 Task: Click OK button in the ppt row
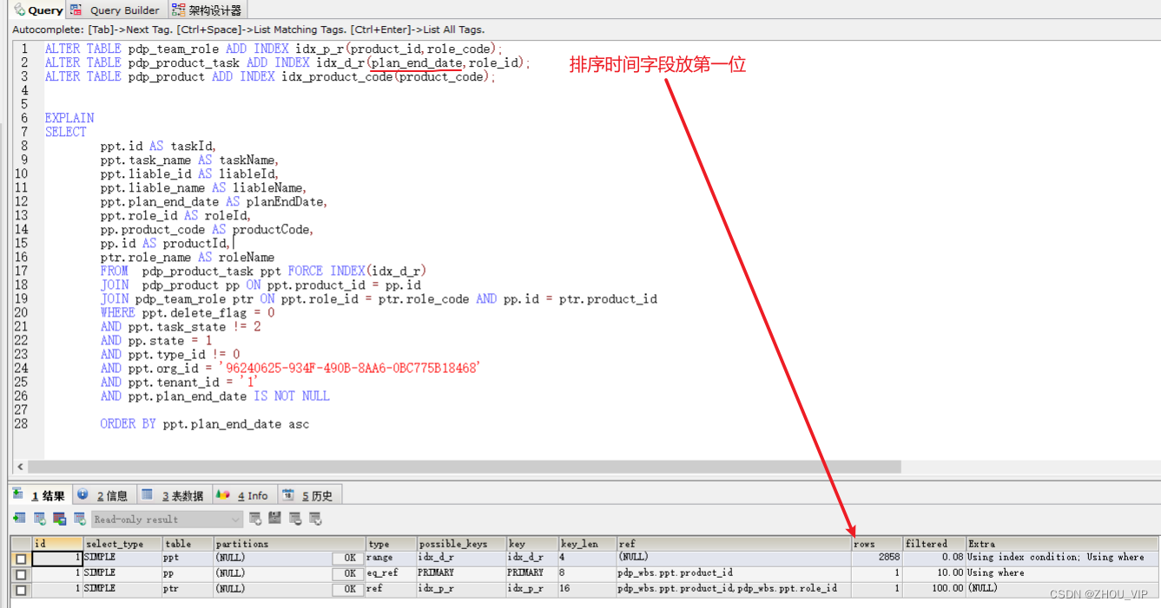[x=348, y=559]
